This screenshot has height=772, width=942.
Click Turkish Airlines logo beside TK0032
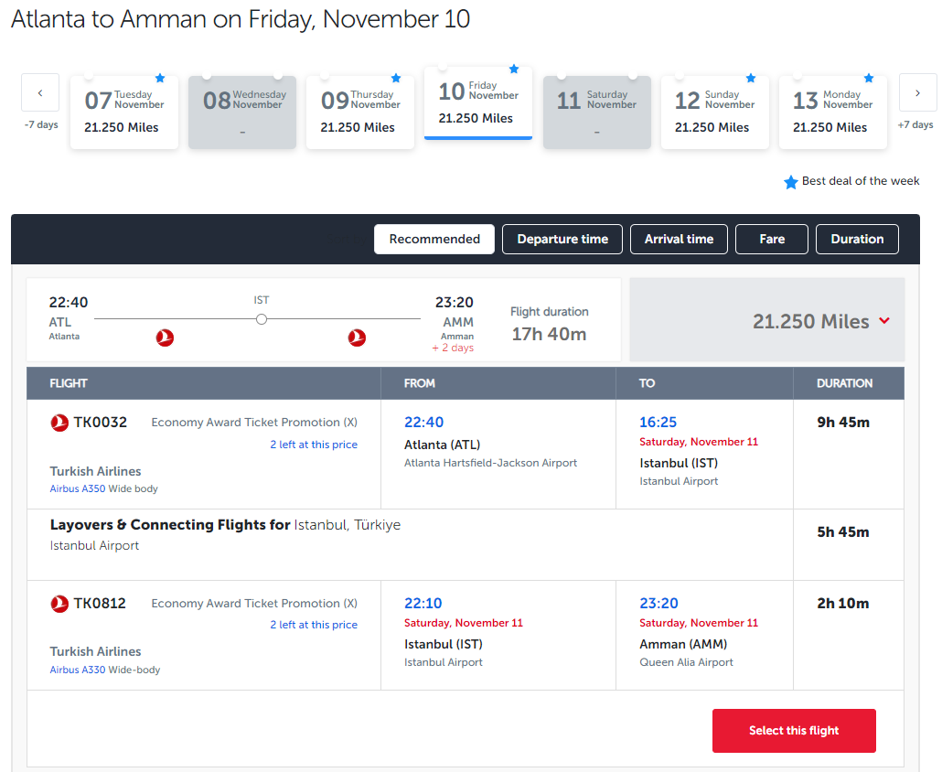click(x=59, y=423)
